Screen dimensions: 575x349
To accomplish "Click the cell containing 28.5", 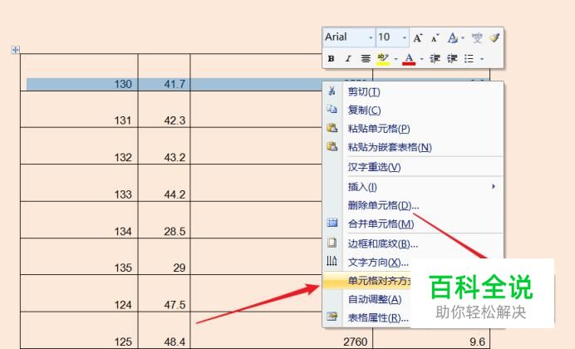I will pyautogui.click(x=164, y=220).
